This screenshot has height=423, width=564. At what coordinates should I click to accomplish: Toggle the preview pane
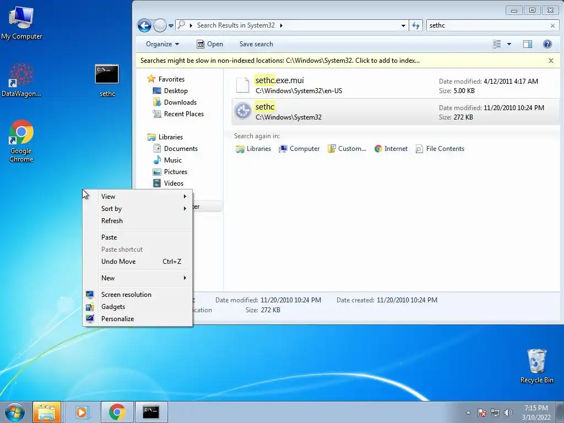coord(527,44)
